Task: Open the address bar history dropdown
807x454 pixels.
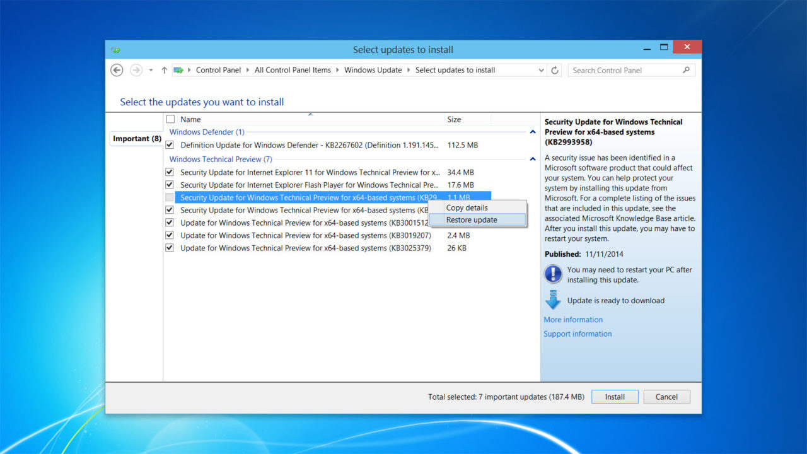Action: pos(542,71)
